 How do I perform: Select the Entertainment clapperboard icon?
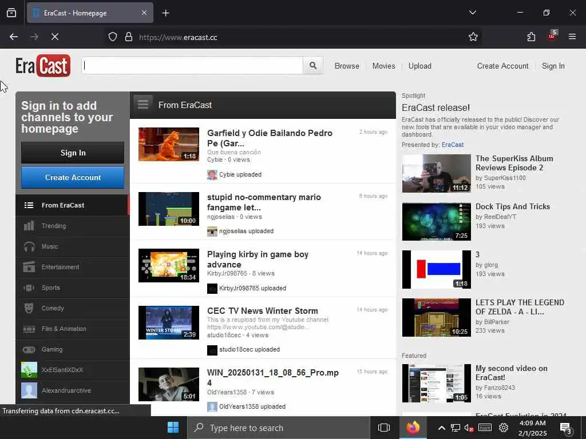[29, 267]
